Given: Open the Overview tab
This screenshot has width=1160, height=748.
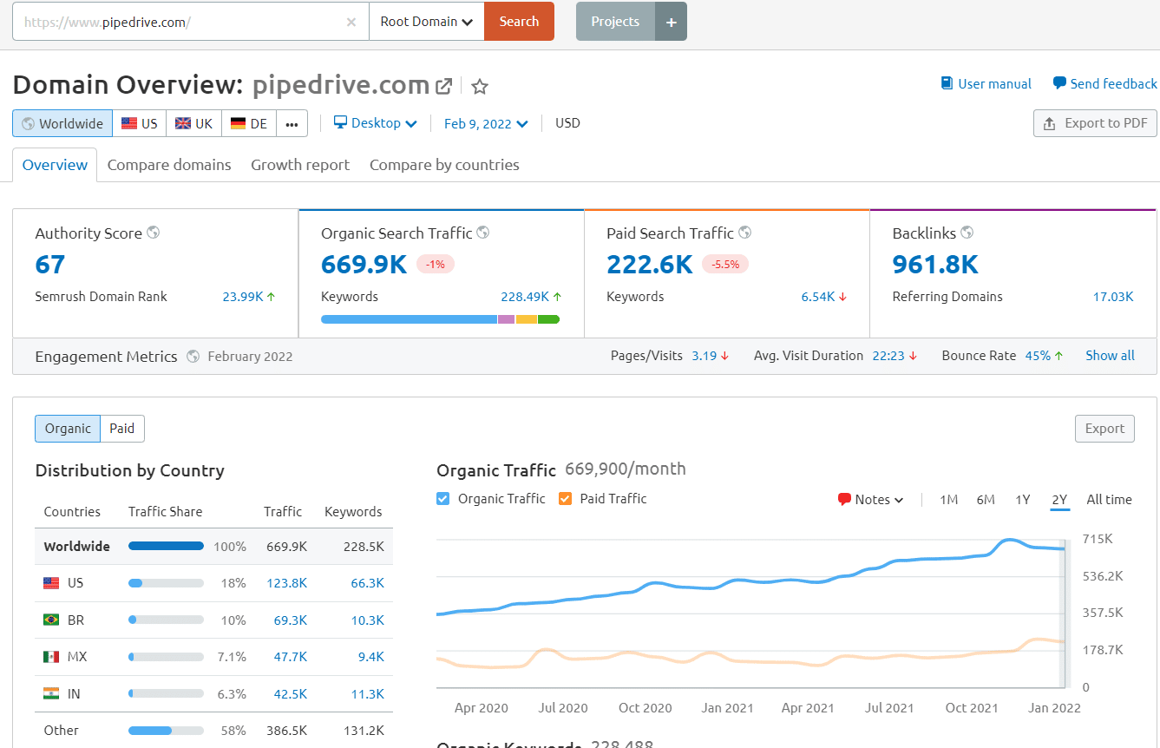Looking at the screenshot, I should (x=55, y=165).
